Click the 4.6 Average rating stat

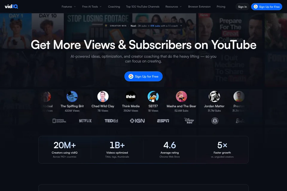click(170, 150)
